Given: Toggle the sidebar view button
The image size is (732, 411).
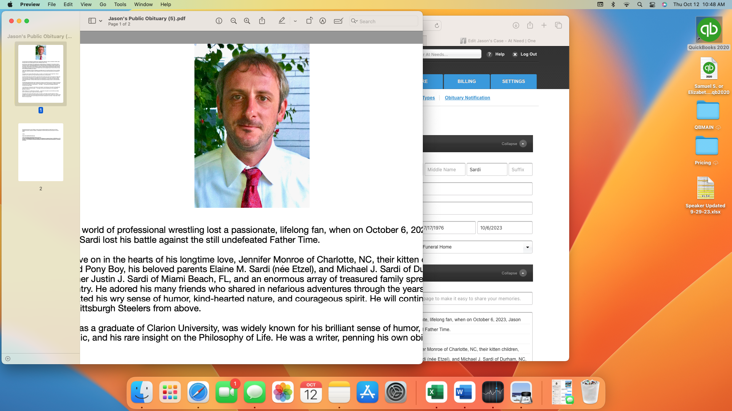Looking at the screenshot, I should [92, 21].
